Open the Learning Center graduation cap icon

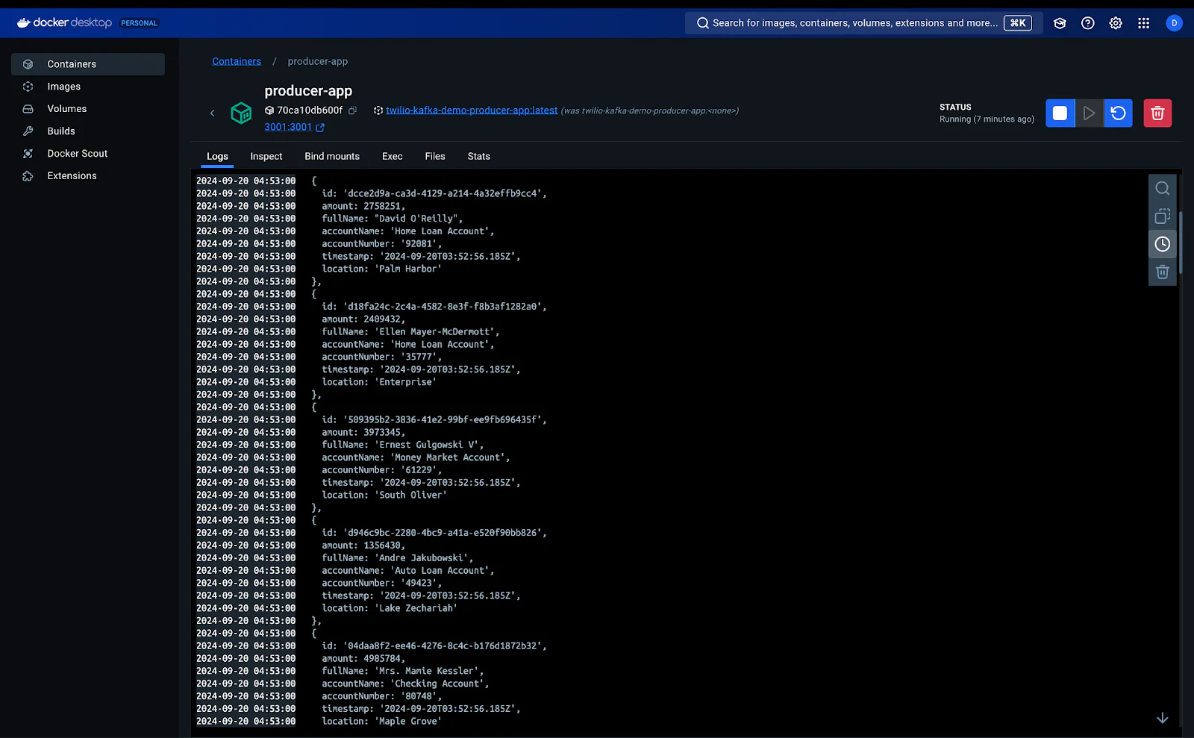click(x=1060, y=23)
